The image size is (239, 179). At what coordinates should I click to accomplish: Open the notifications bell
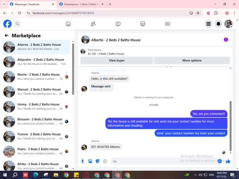(x=218, y=24)
